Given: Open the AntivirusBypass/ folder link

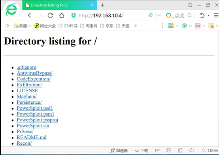Looking at the screenshot, I should (35, 73).
